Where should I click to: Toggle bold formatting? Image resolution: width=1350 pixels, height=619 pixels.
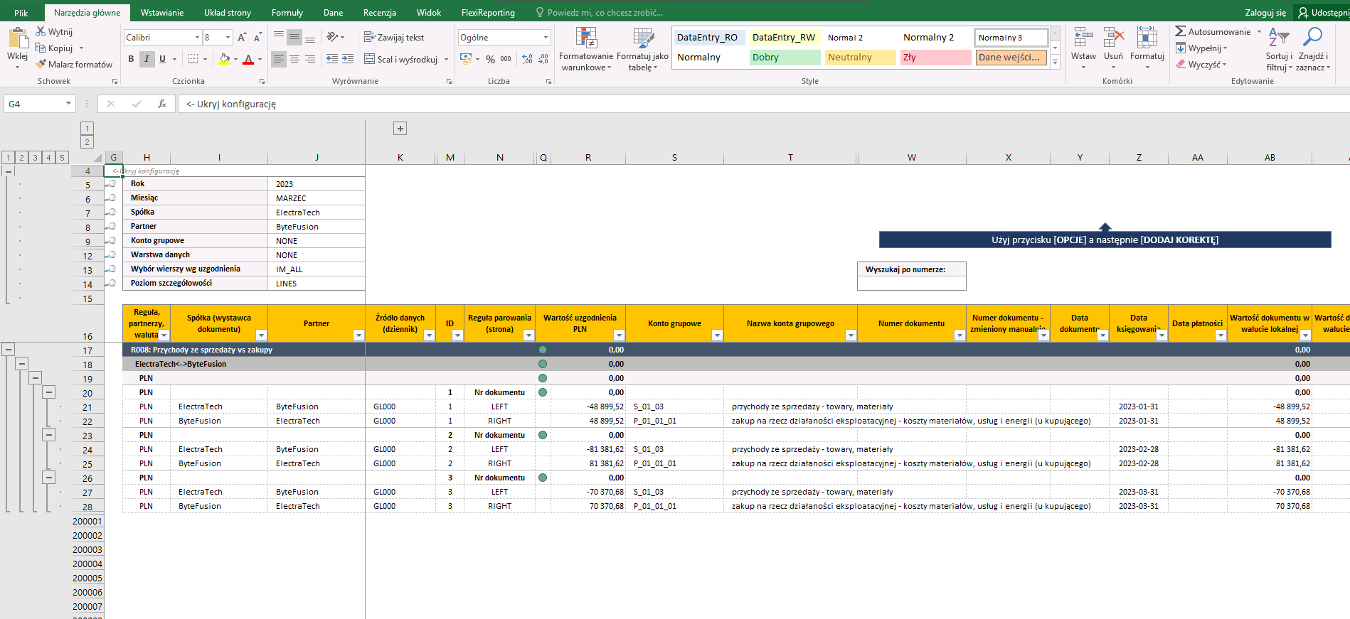click(x=131, y=59)
